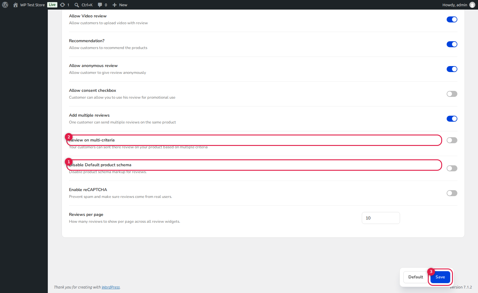Open search with the magnifier icon

(77, 5)
